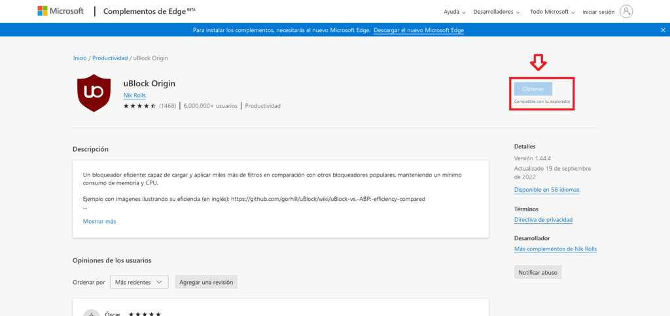This screenshot has width=670, height=316.
Task: Click the Microsoft logo
Action: (60, 11)
